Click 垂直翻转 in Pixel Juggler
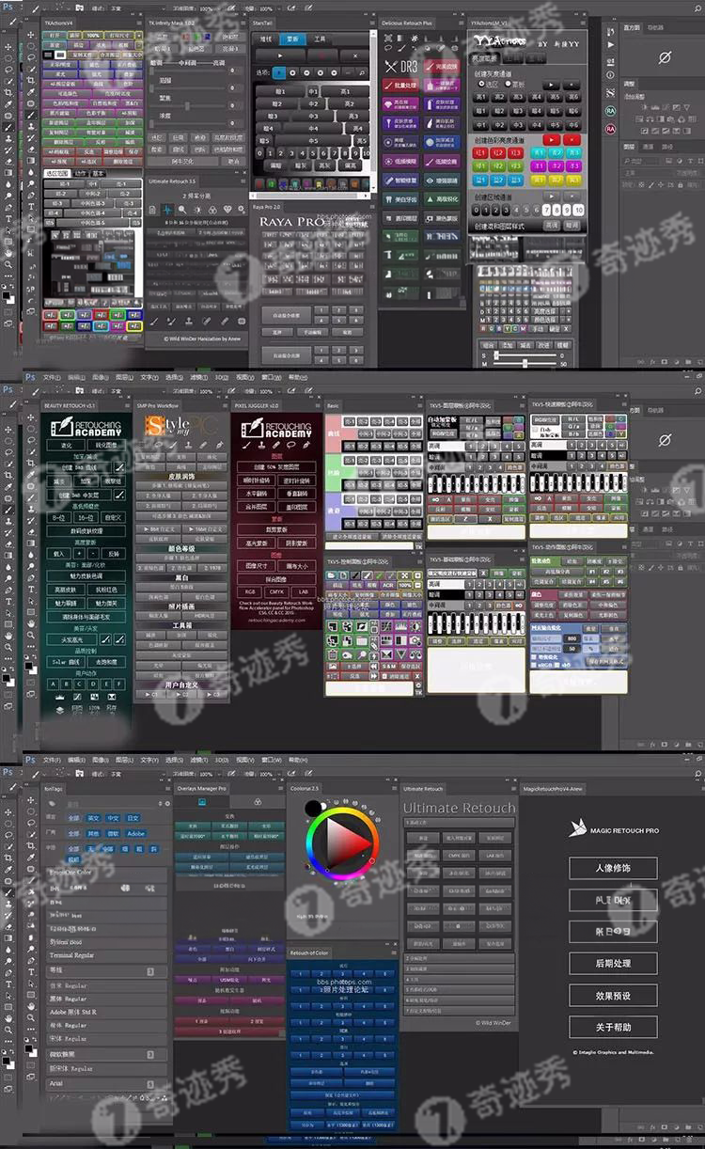The width and height of the screenshot is (705, 1149). (x=295, y=492)
